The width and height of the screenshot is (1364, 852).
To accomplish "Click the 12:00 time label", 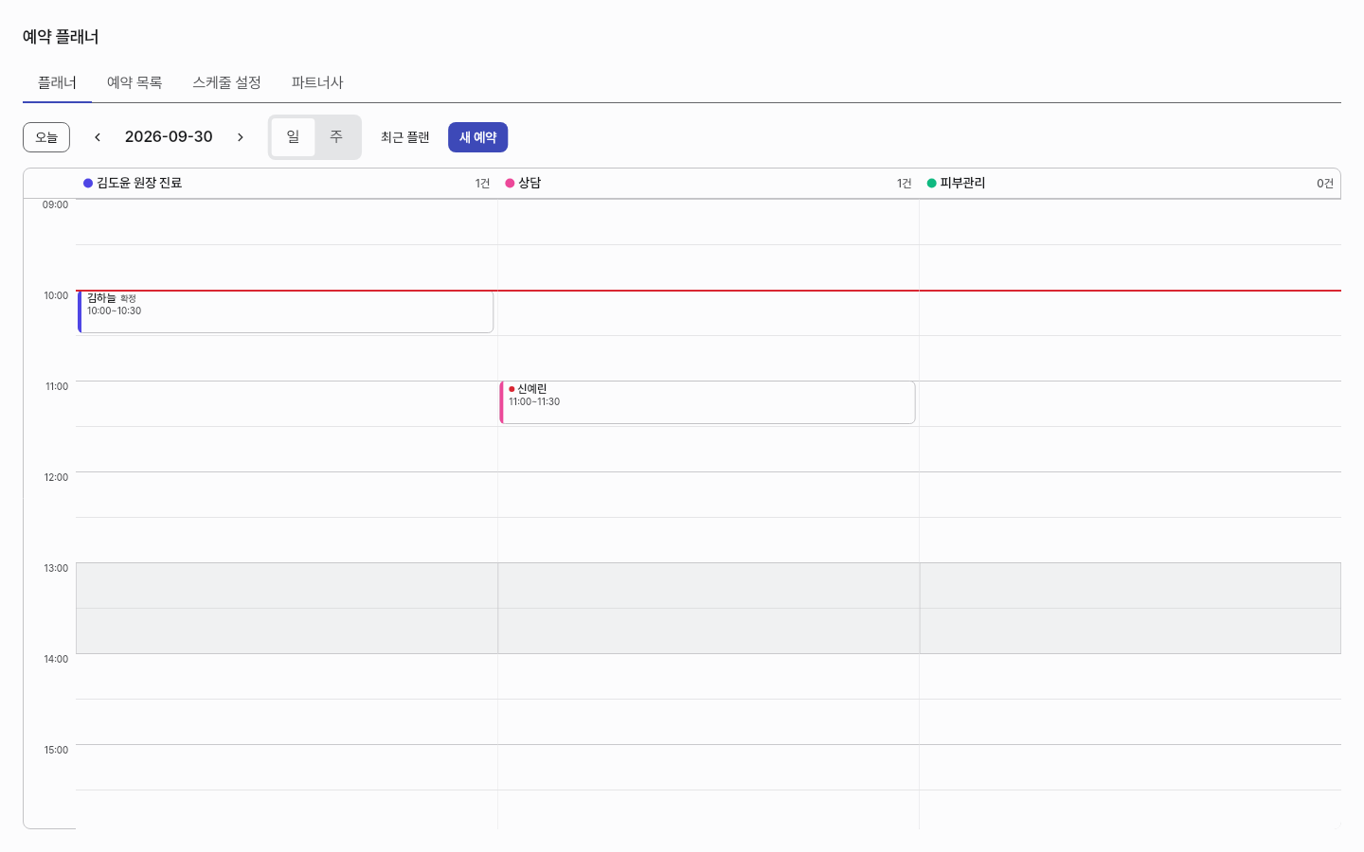I will point(56,477).
